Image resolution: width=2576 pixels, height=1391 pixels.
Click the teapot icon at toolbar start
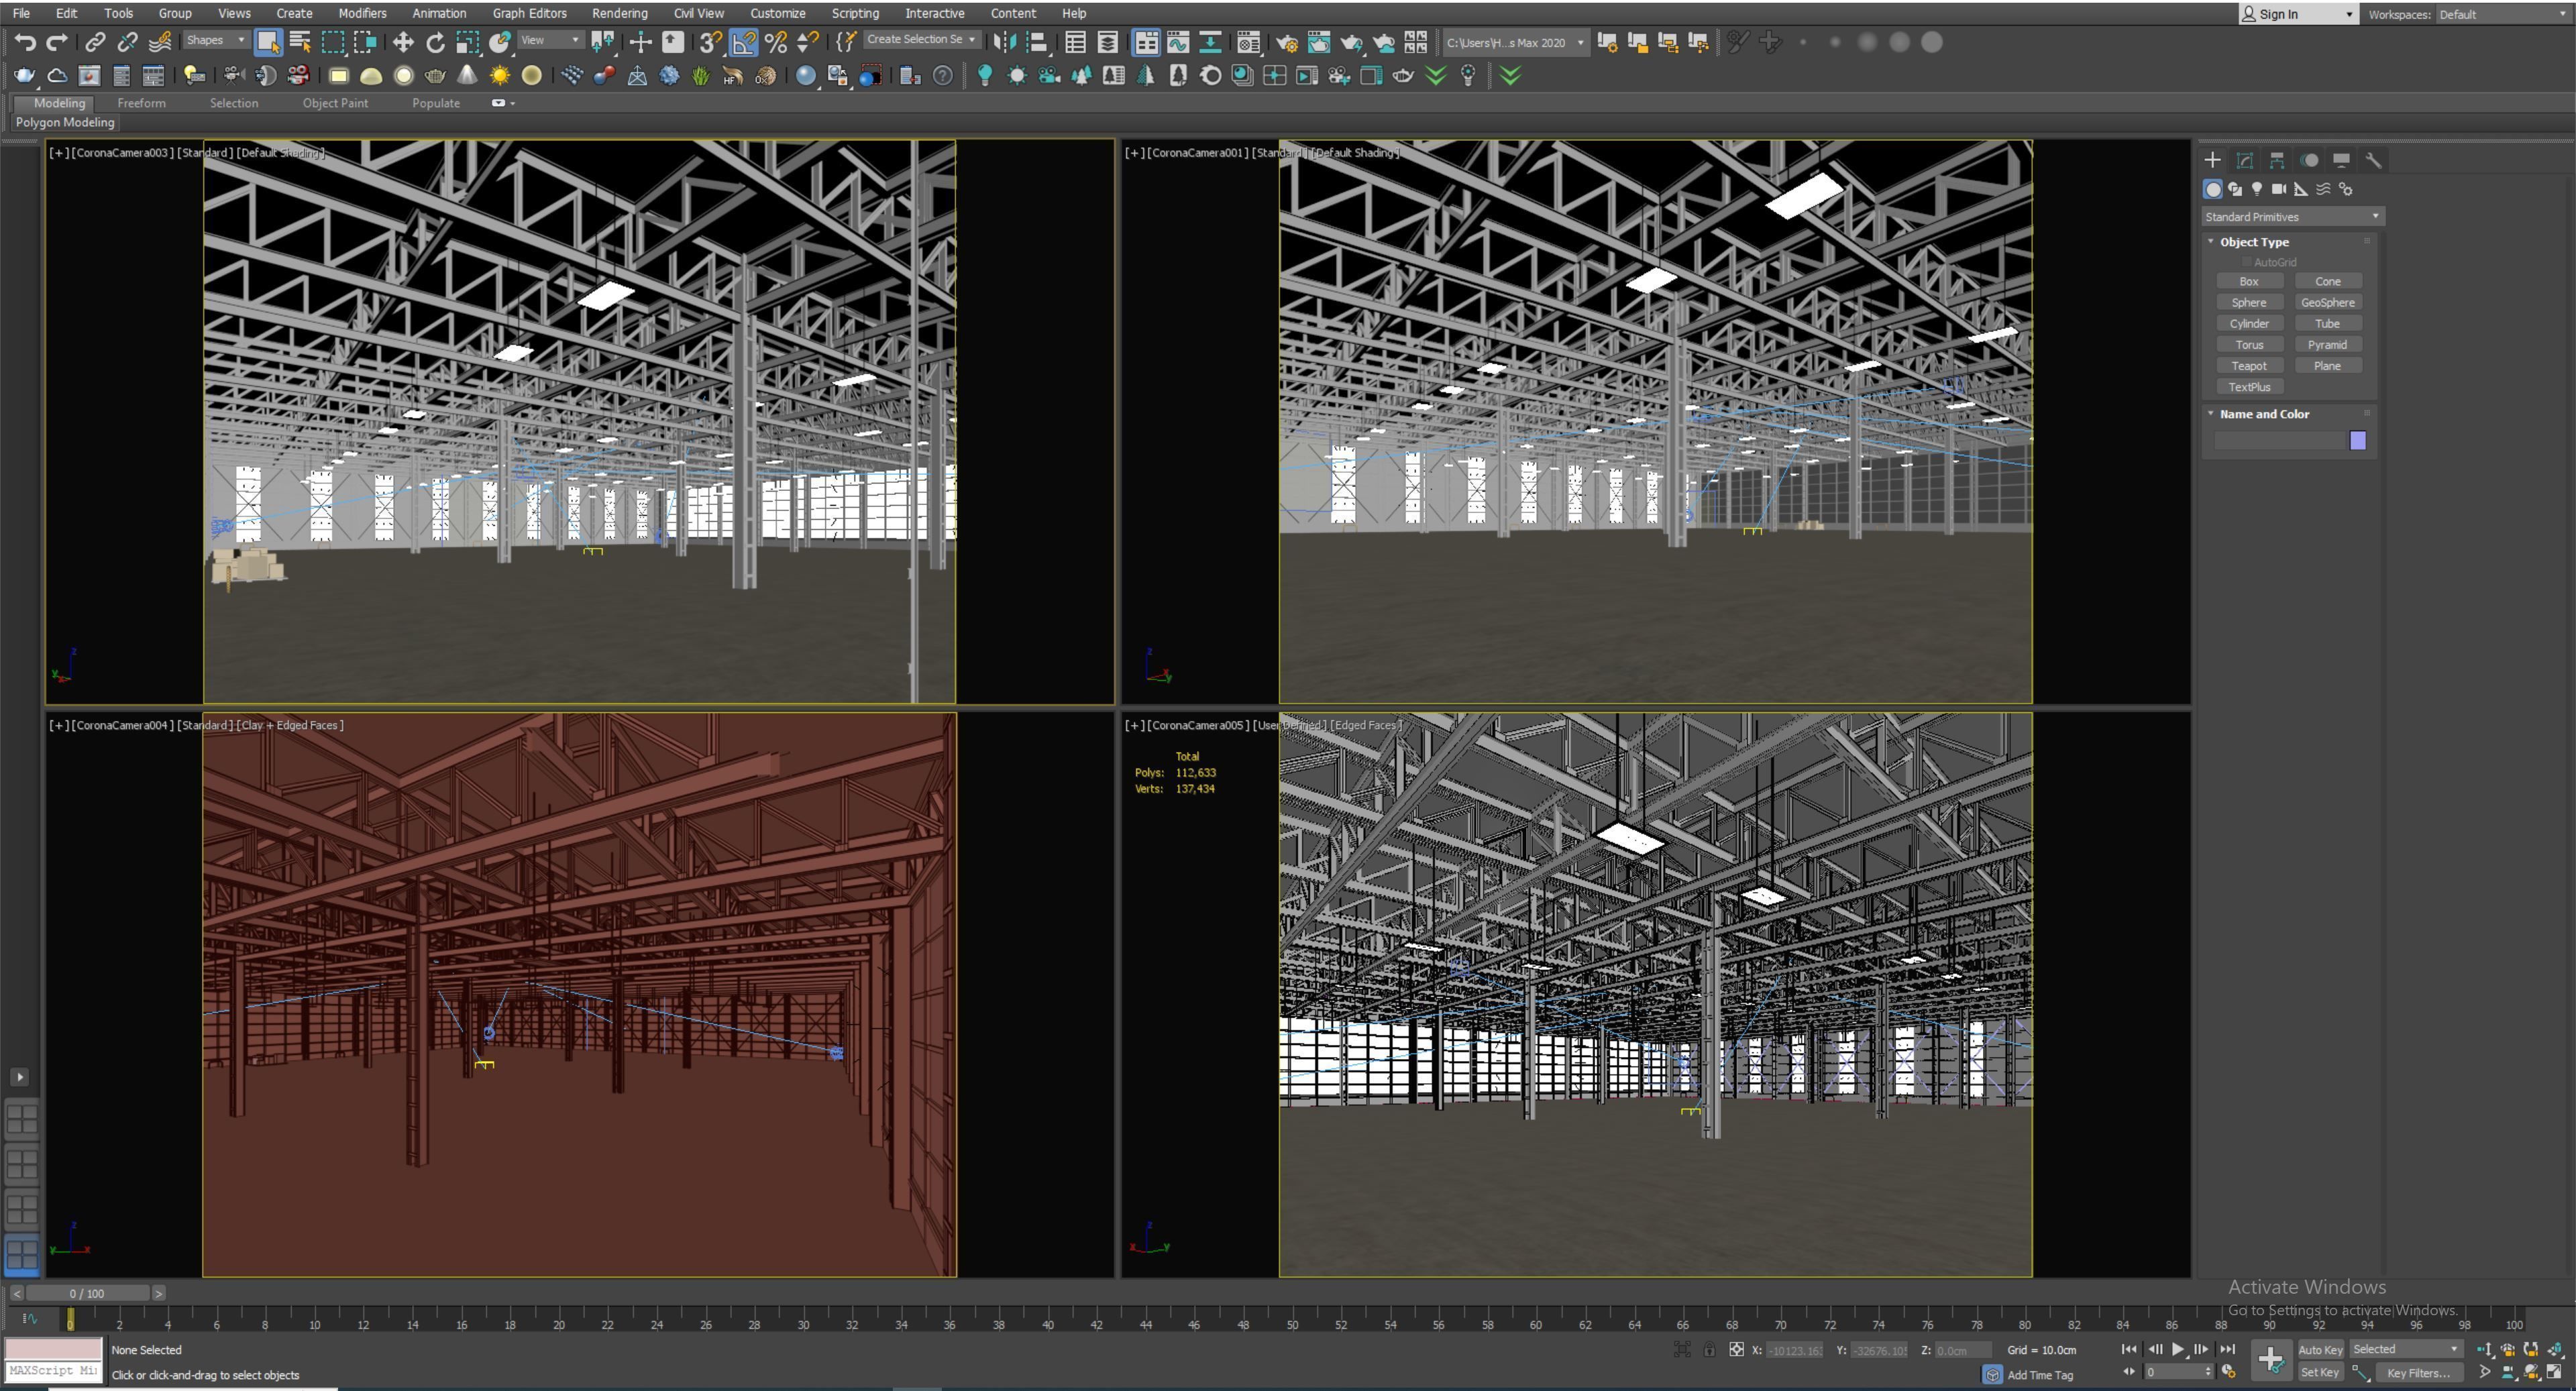click(x=25, y=75)
